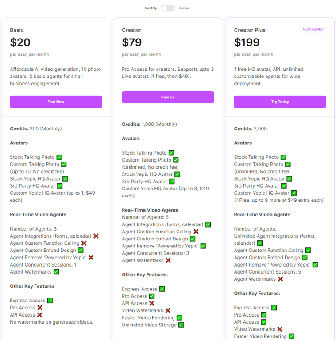The height and width of the screenshot is (340, 336).
Task: Click Basic 3rd Party HQ Avatar checkmark
Action: pos(60,186)
